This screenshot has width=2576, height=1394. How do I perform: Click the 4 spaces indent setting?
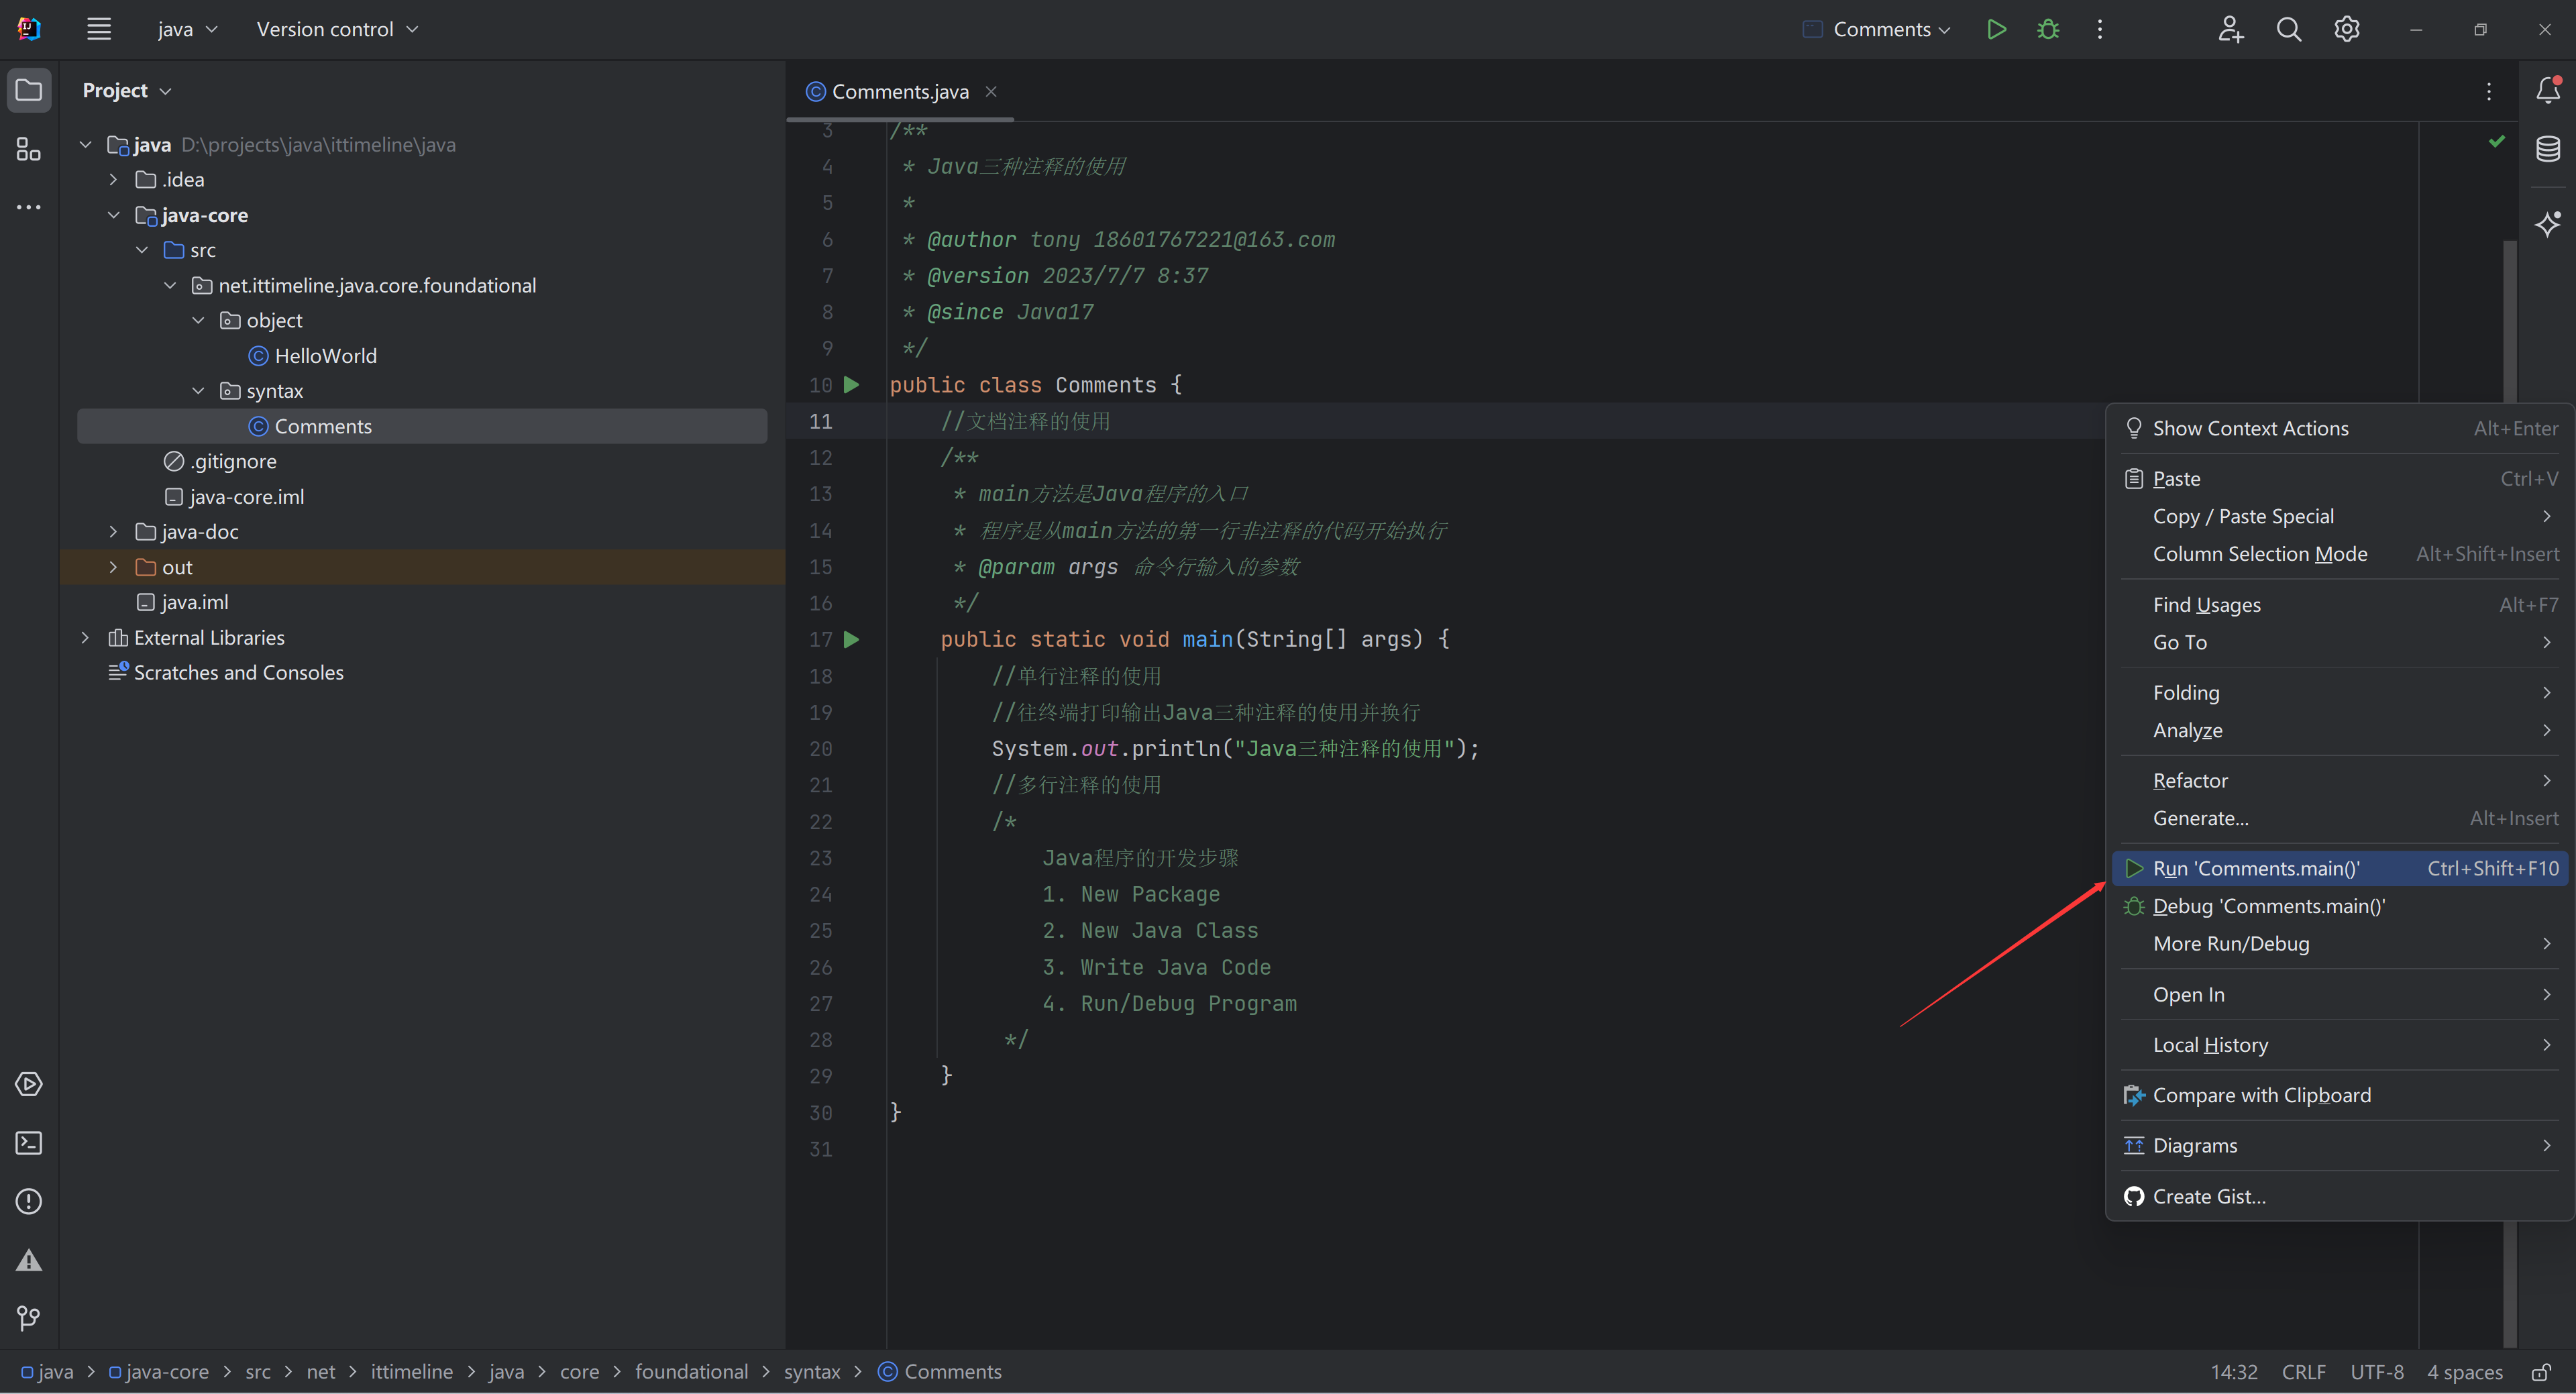tap(2464, 1372)
